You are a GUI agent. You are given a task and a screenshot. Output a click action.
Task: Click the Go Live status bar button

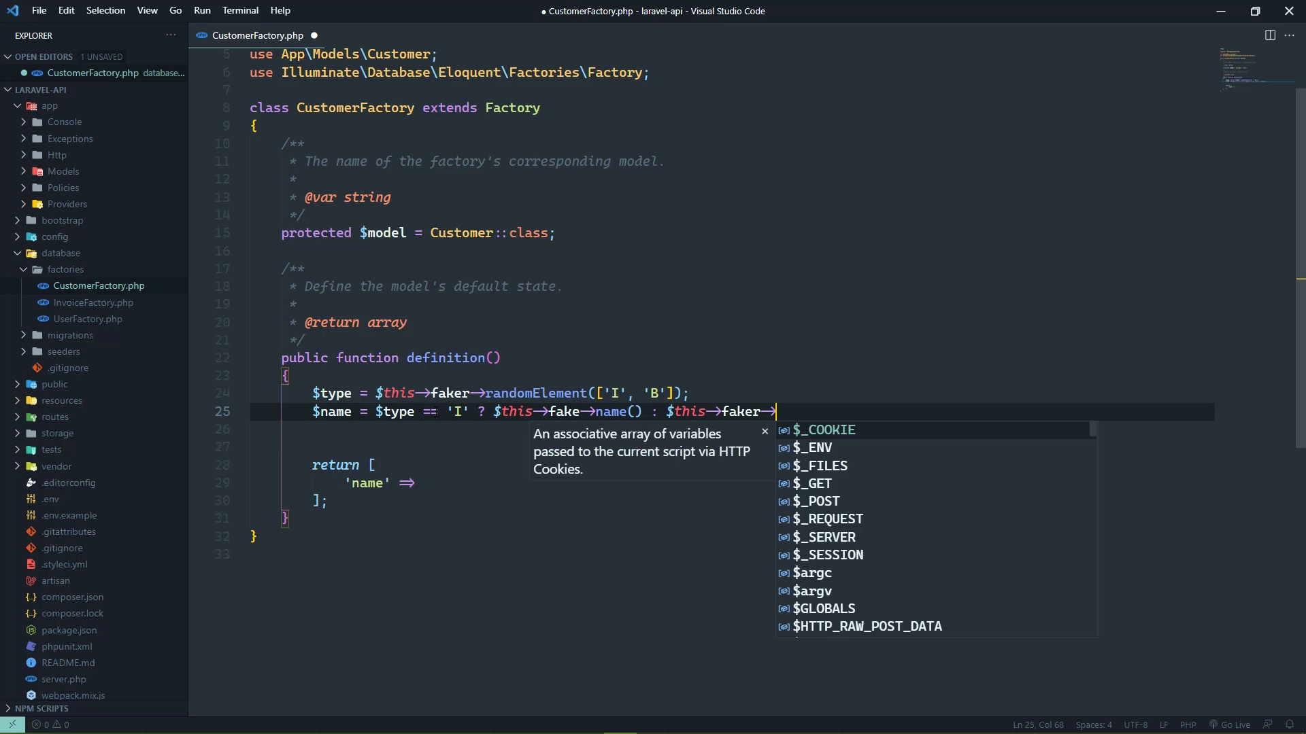[1229, 724]
